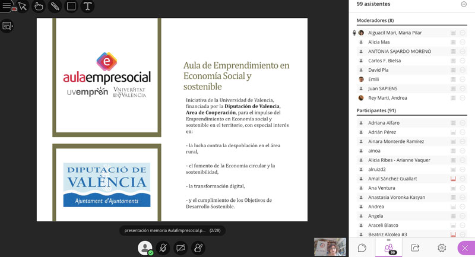Viewport: 475px width, 257px height.
Task: Open the session menu hamburger icon
Action: pos(7,7)
